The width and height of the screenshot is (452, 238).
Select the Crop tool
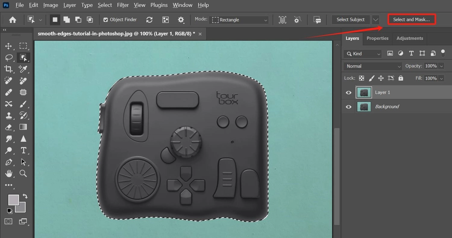[8, 69]
